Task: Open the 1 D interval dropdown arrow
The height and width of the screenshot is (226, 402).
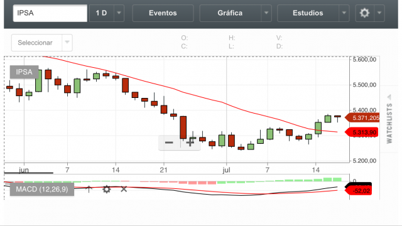Action: pos(119,13)
